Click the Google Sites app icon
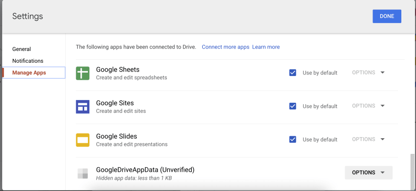 [83, 107]
